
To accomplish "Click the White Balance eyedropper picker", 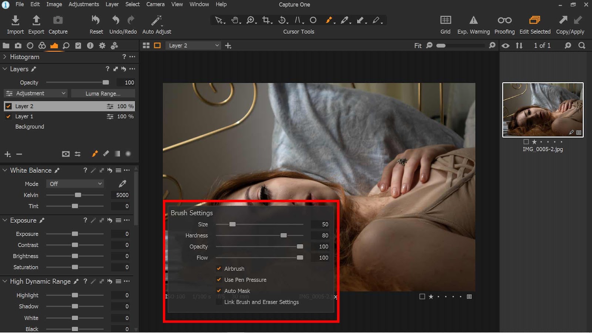I will click(x=122, y=184).
